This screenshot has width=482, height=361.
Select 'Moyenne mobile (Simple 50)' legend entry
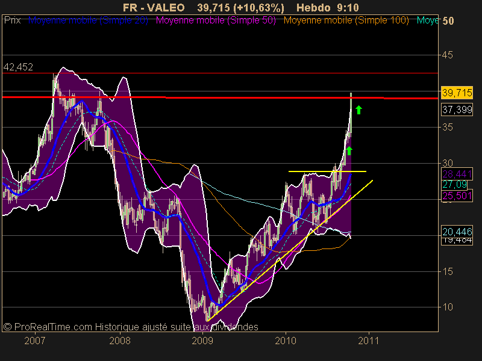pos(216,20)
